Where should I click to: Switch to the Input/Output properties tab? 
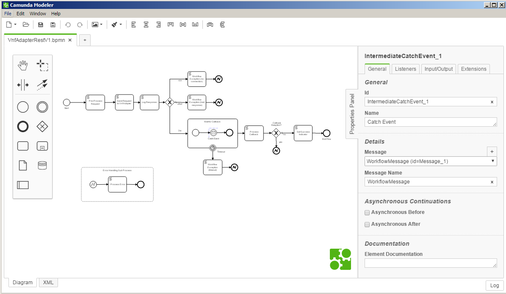coord(439,69)
